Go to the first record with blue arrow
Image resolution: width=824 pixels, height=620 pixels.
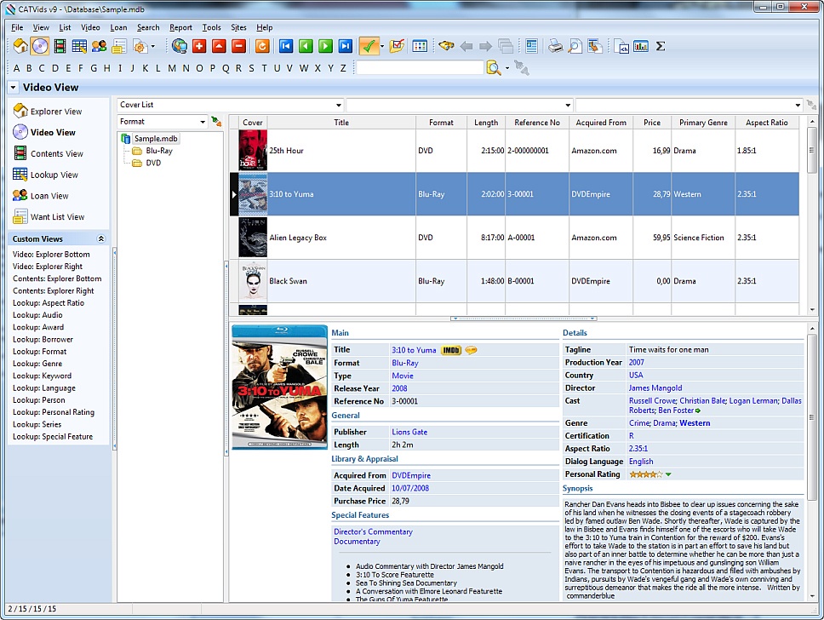pos(286,46)
